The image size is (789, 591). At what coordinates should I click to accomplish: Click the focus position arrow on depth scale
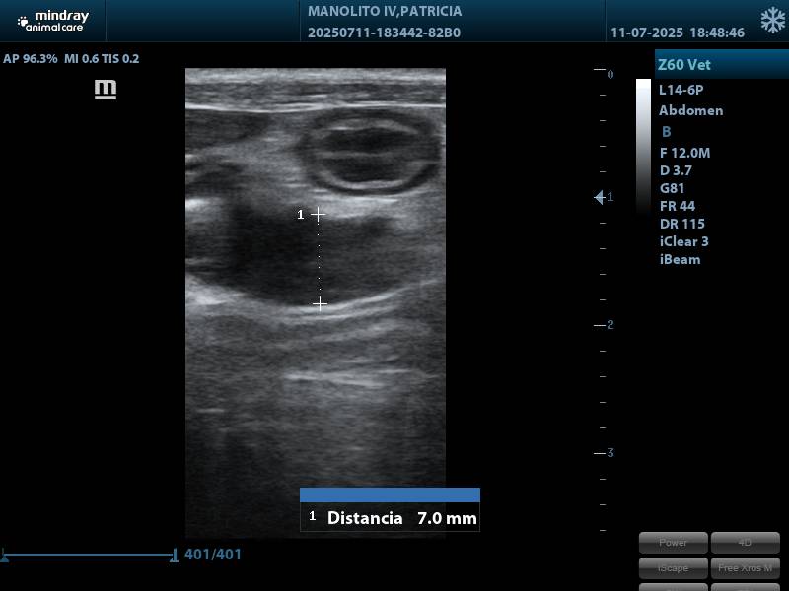(600, 198)
